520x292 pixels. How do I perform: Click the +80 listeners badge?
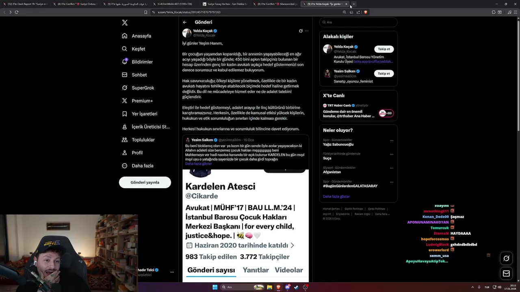(386, 113)
